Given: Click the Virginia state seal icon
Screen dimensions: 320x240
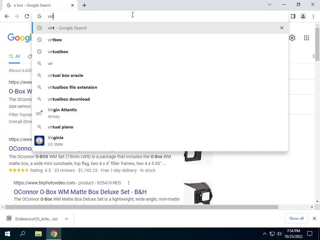Looking at the screenshot, I should [x=39, y=141].
